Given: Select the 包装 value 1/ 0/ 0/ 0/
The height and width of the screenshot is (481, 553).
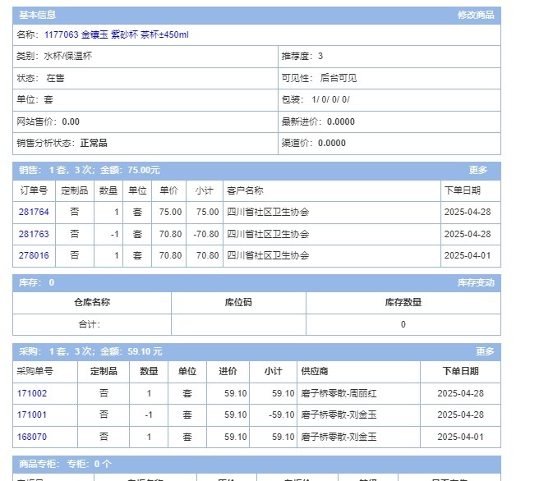Looking at the screenshot, I should [x=331, y=99].
